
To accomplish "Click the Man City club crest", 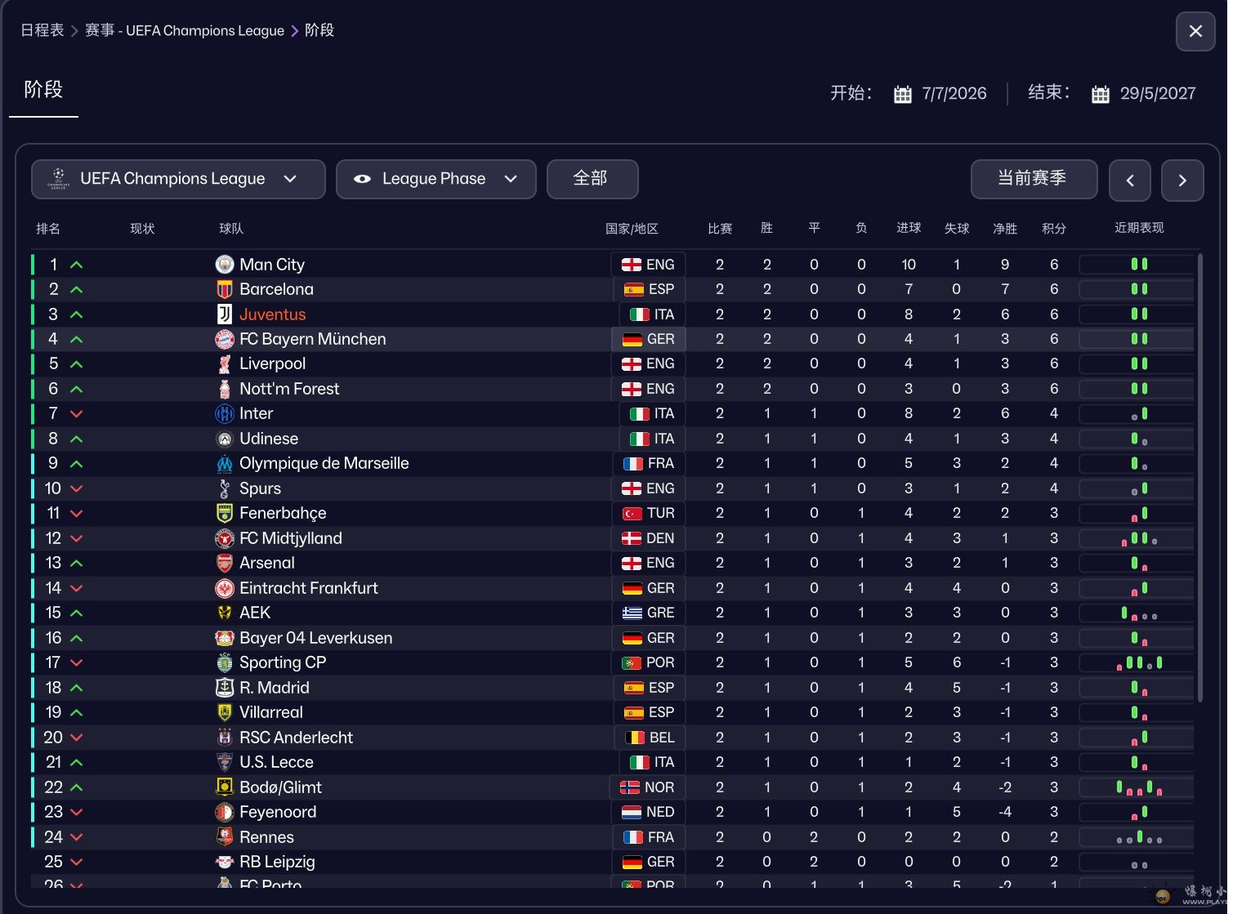I will [224, 265].
